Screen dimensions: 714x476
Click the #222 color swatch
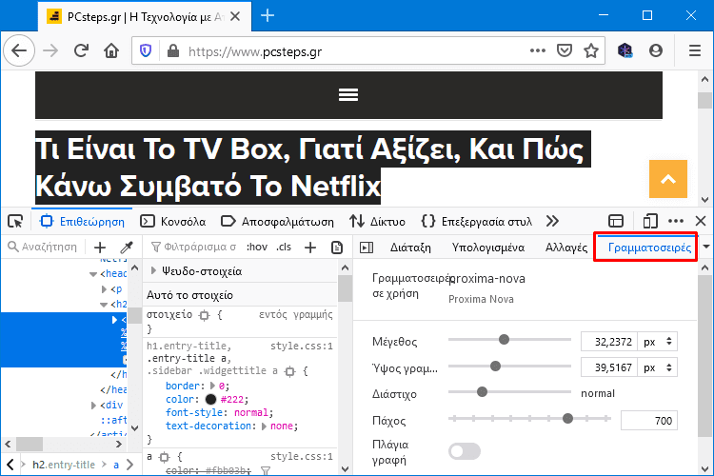click(210, 400)
